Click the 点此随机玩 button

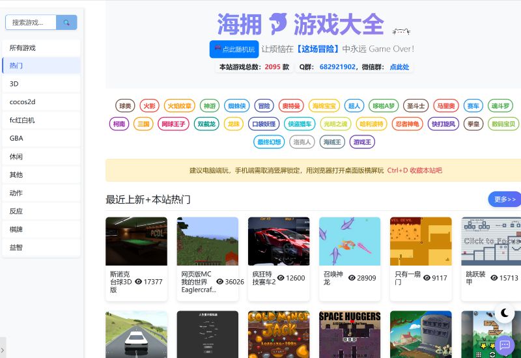pos(234,49)
